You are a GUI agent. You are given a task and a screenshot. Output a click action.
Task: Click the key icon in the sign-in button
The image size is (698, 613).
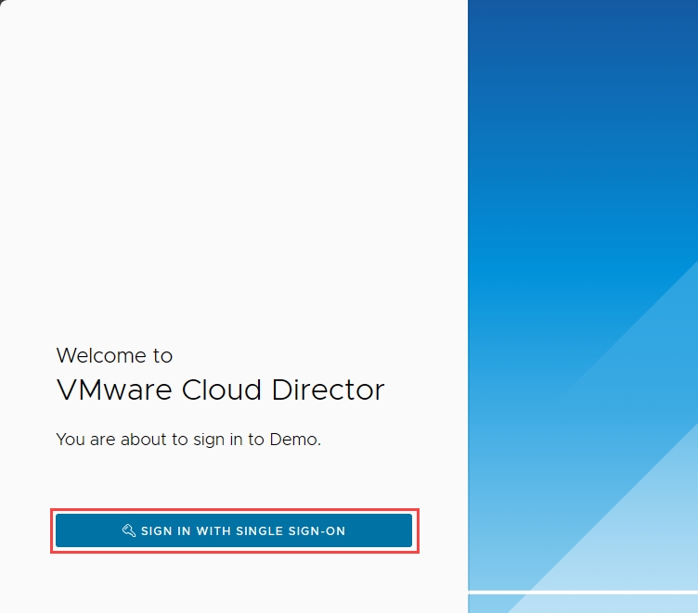129,530
